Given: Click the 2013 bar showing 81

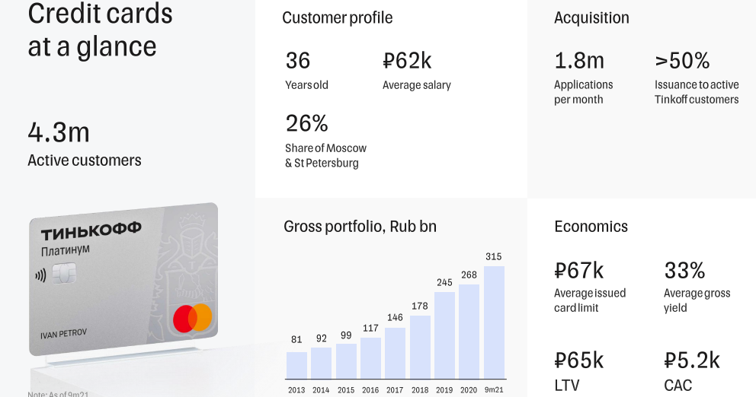Looking at the screenshot, I should pos(296,364).
